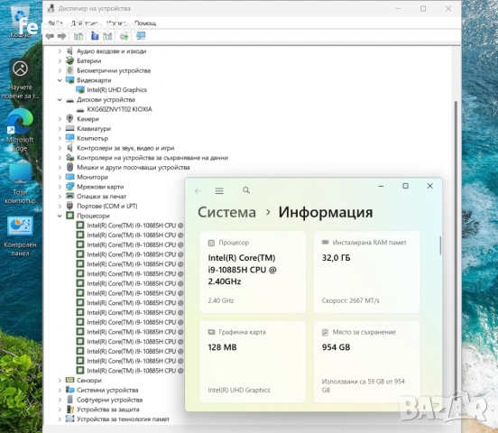
Task: Click Устройства за технология памет icon
Action: [x=69, y=419]
